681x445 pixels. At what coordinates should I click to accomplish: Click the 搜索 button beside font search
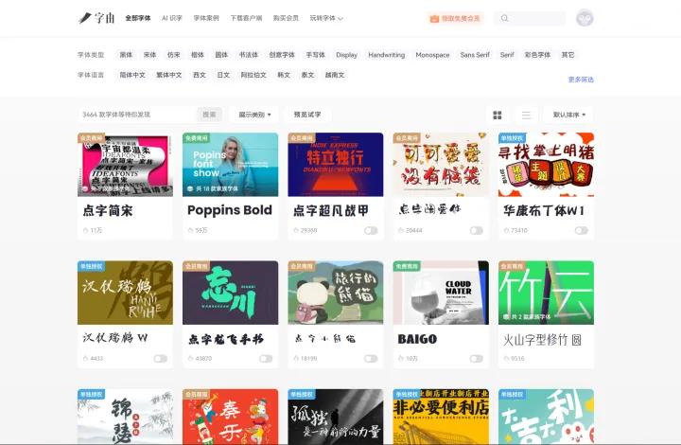pyautogui.click(x=209, y=115)
